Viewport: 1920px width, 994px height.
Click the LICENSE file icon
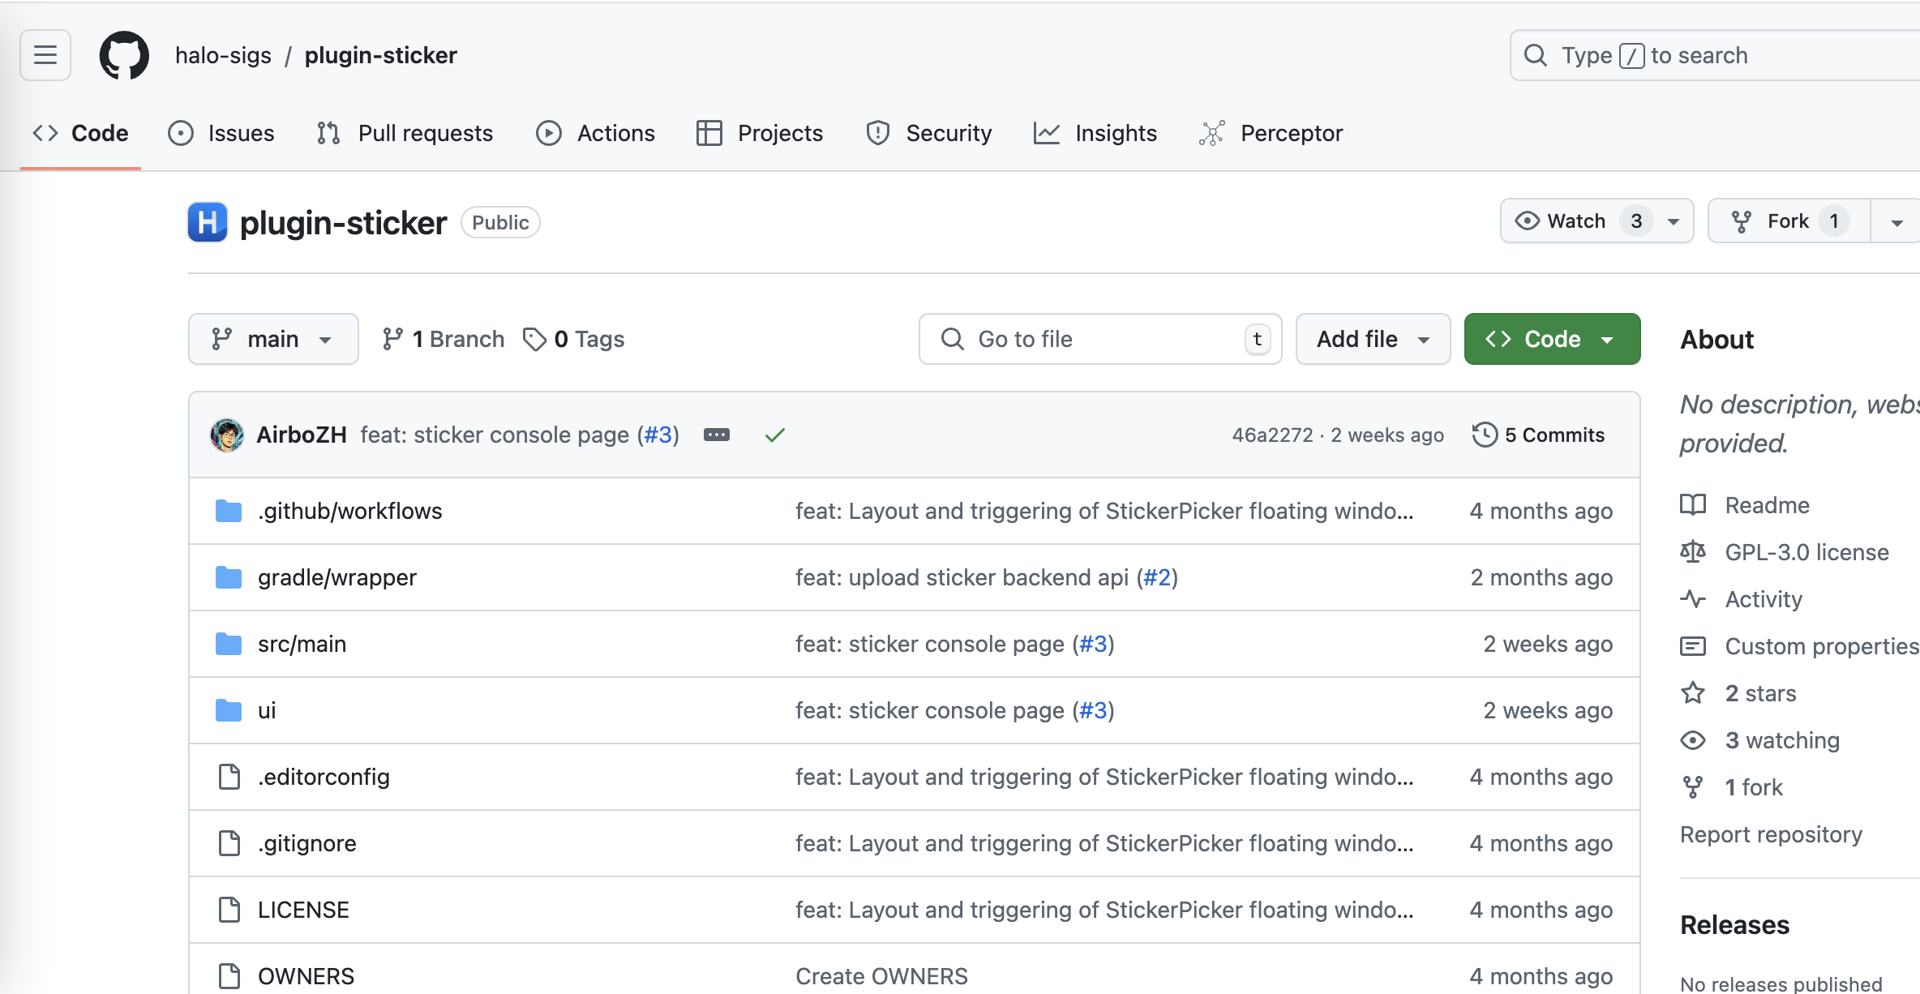229,910
